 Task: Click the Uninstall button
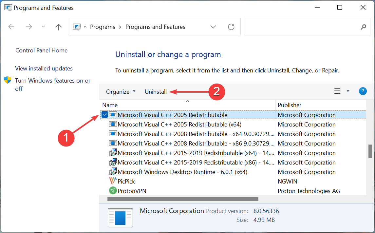pos(156,92)
